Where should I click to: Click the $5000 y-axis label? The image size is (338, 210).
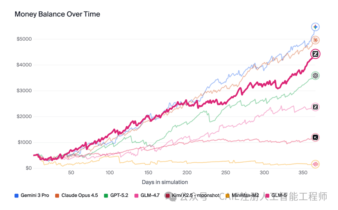pos(24,39)
